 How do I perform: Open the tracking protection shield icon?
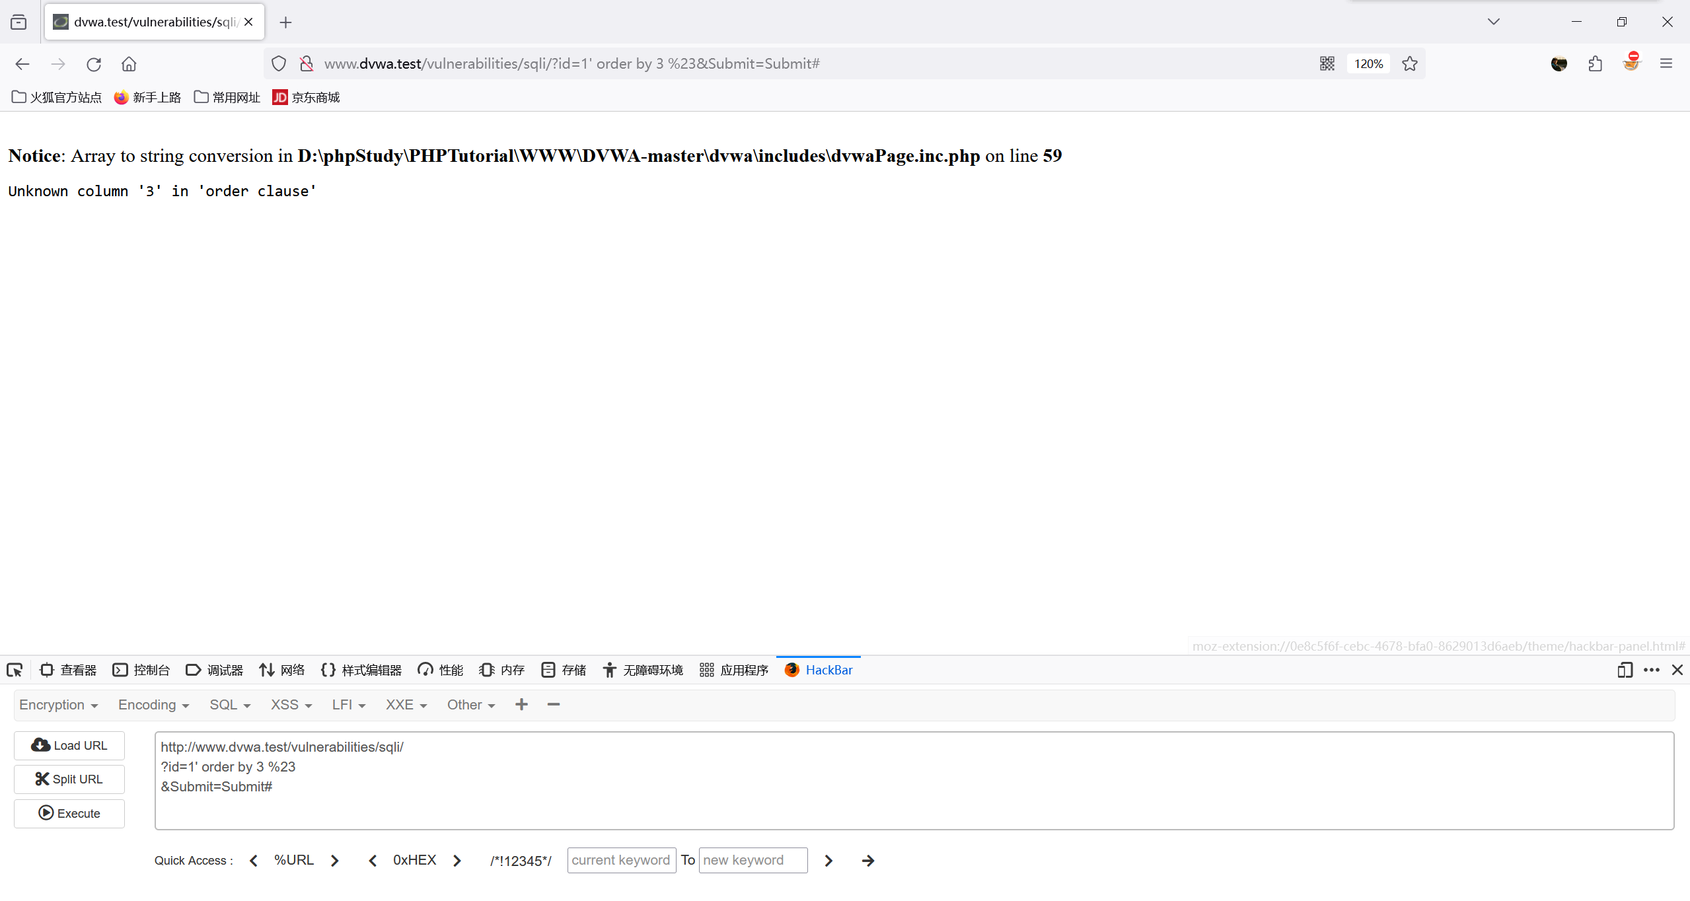point(279,63)
